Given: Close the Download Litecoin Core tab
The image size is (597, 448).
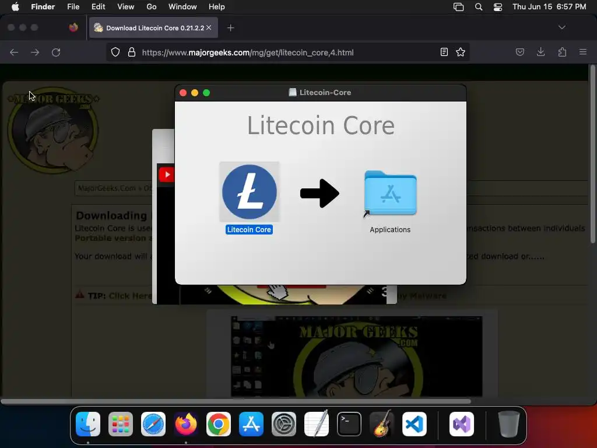Looking at the screenshot, I should pyautogui.click(x=209, y=28).
